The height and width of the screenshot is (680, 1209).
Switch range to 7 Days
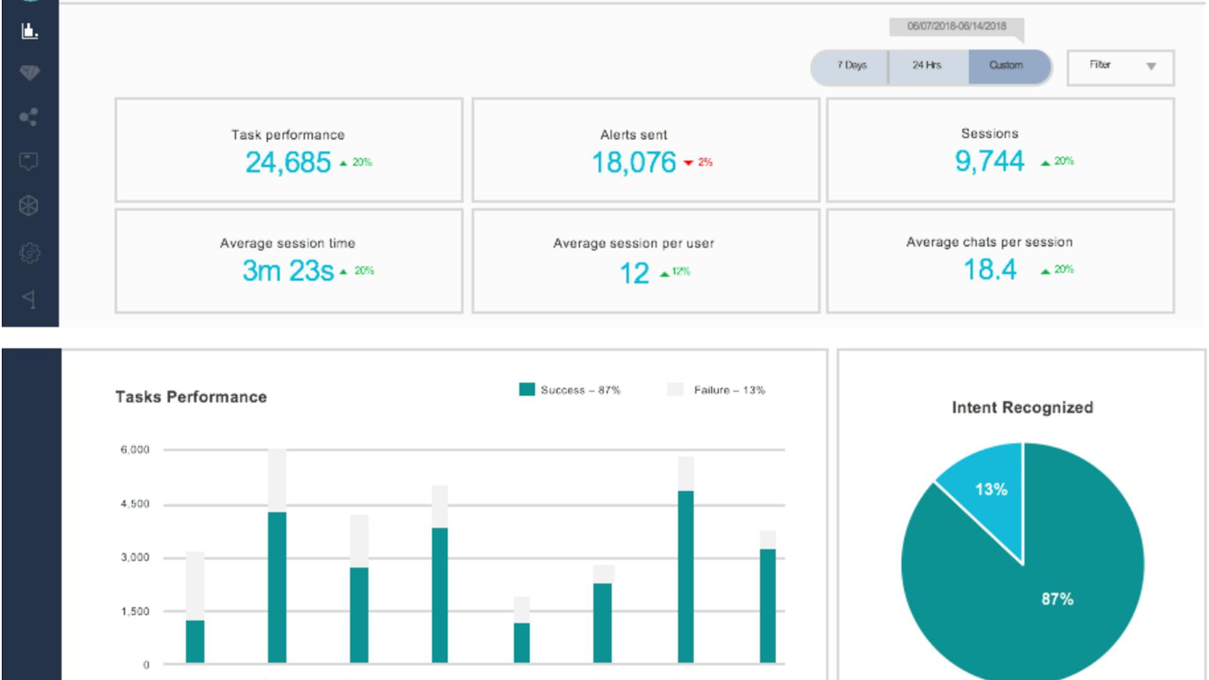851,65
